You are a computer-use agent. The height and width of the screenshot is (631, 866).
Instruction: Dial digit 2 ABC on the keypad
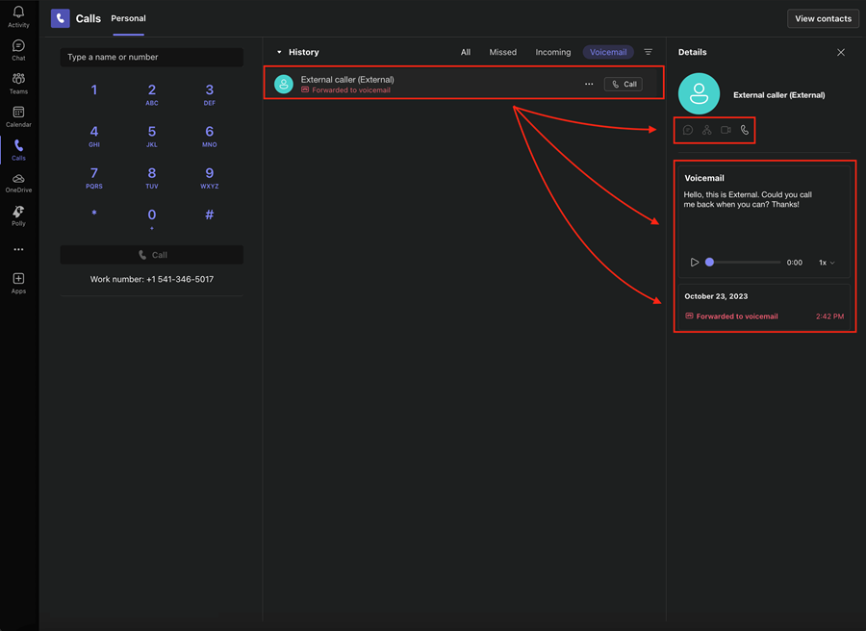pyautogui.click(x=152, y=94)
